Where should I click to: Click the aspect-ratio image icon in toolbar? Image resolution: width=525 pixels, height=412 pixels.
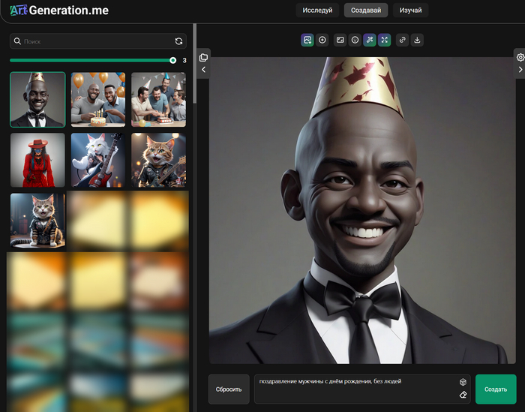click(340, 40)
